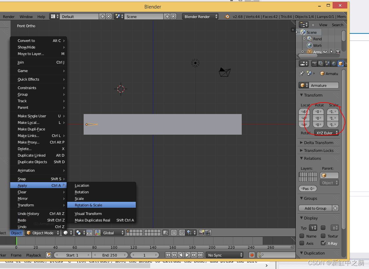Play the animation forward

point(187,255)
